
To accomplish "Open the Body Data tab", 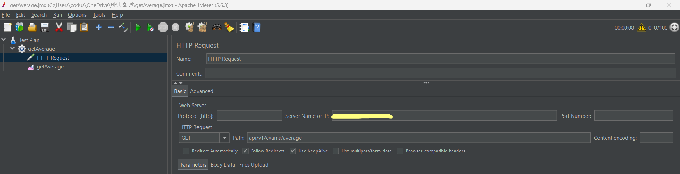I will tap(223, 165).
